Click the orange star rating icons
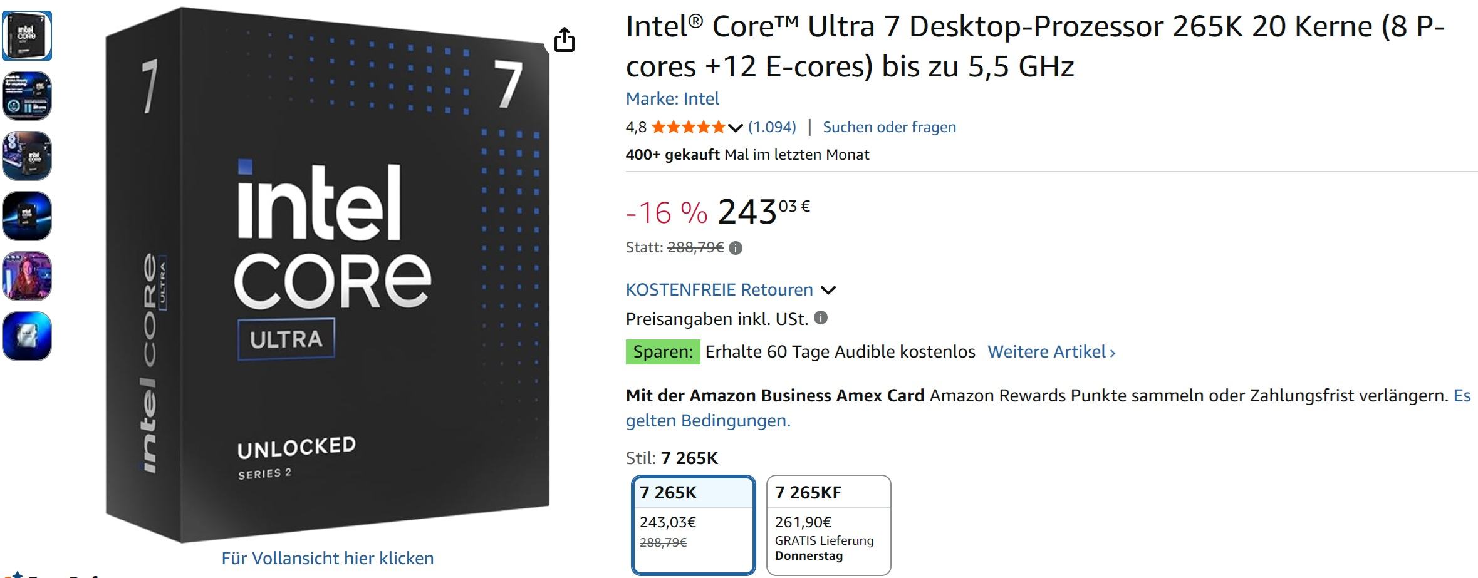The image size is (1478, 578). [688, 128]
